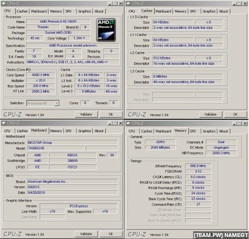Switch to the Memory tab in the Mainboard window
249x239 pixels.
[56, 131]
